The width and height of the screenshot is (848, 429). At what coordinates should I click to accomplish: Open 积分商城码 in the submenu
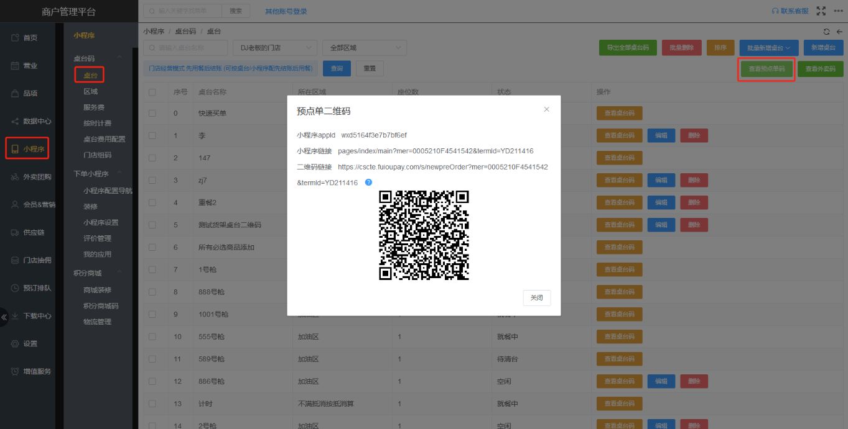point(101,306)
